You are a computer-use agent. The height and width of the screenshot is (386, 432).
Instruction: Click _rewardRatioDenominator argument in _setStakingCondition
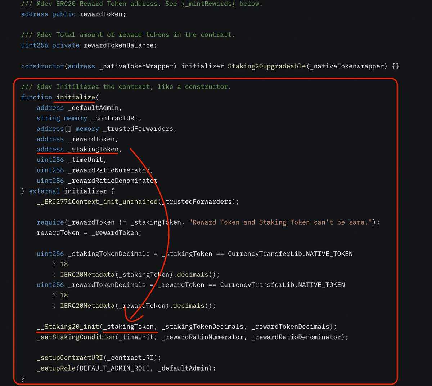pos(296,337)
